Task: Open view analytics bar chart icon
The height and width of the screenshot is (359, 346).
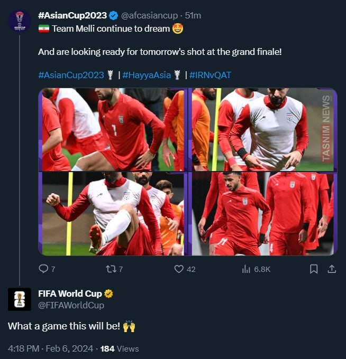Action: pyautogui.click(x=246, y=269)
